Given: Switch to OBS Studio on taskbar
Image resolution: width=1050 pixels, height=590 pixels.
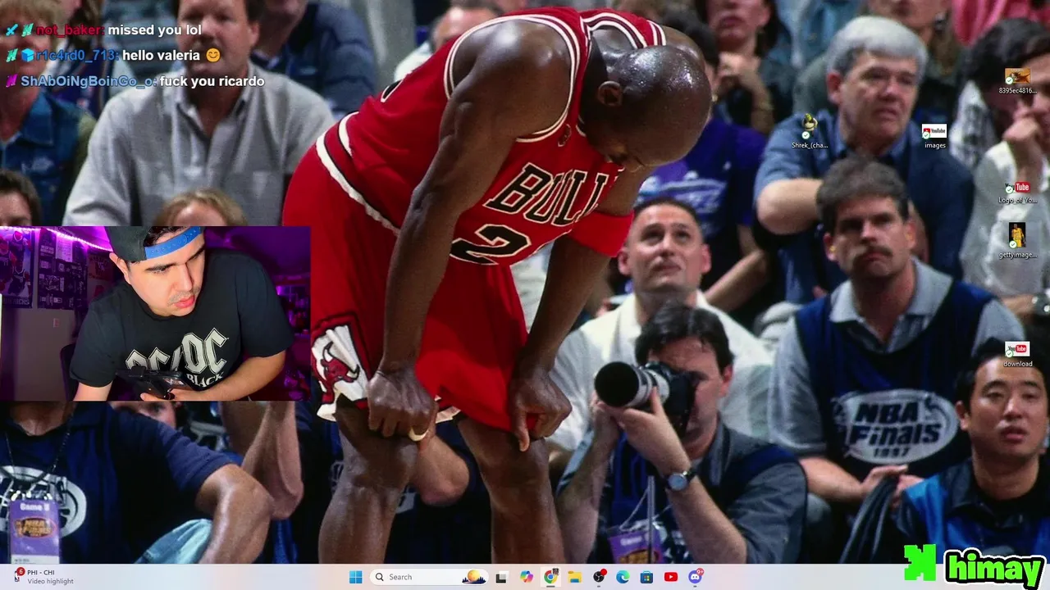Looking at the screenshot, I should click(599, 577).
